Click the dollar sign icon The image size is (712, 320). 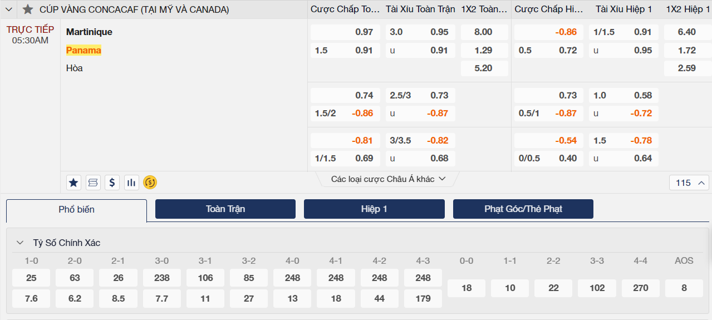point(112,182)
